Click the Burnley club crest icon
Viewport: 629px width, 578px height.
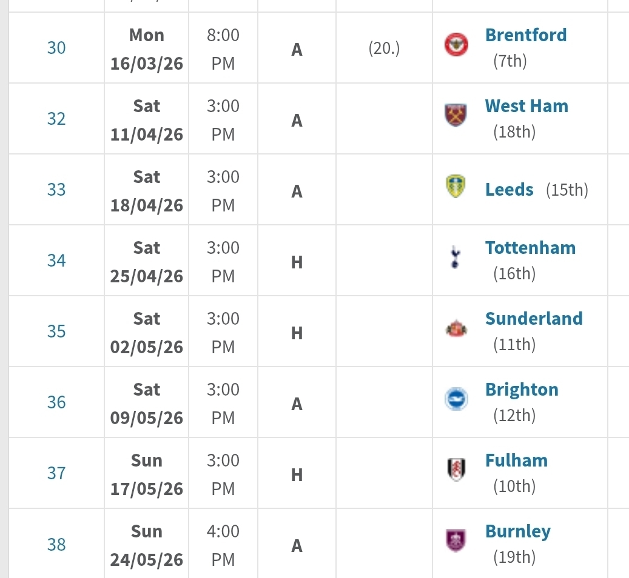coord(456,541)
